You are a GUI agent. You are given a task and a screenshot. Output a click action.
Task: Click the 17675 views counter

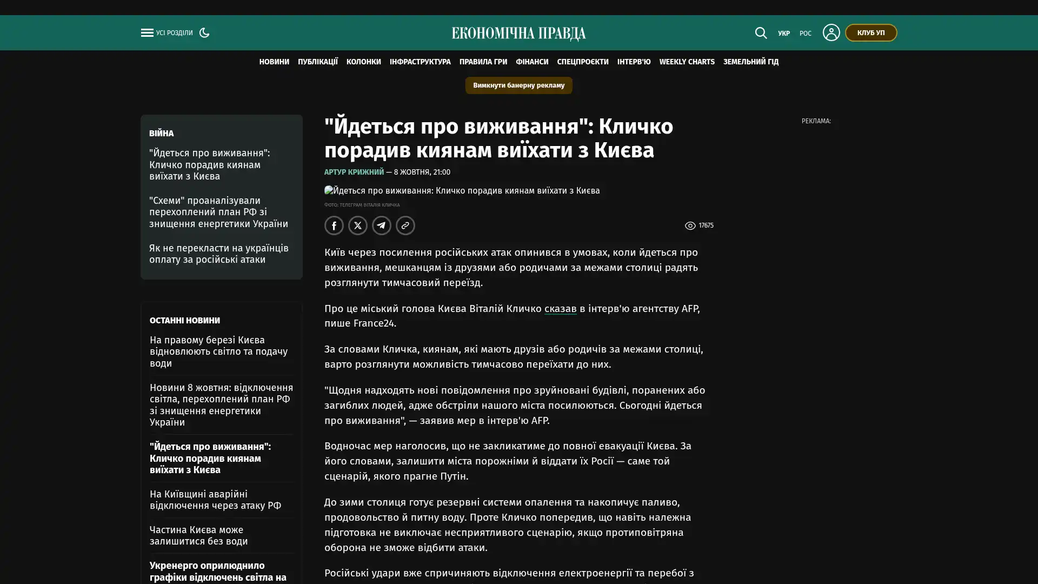pyautogui.click(x=699, y=225)
